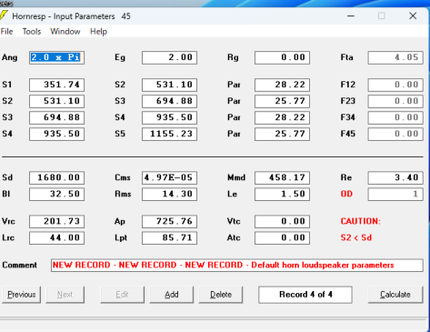Click the Previous record button
430x332 pixels.
22,295
